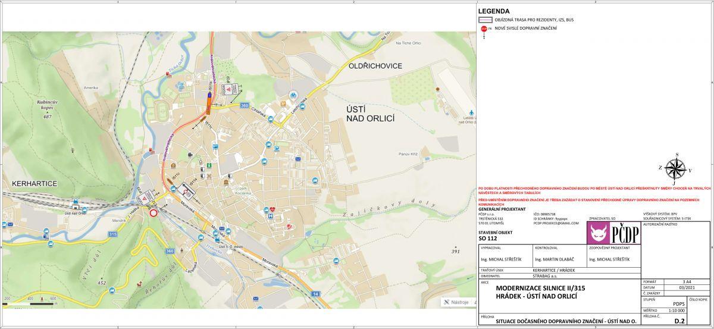
Task: Click the detour route legend symbol
Action: [x=486, y=20]
